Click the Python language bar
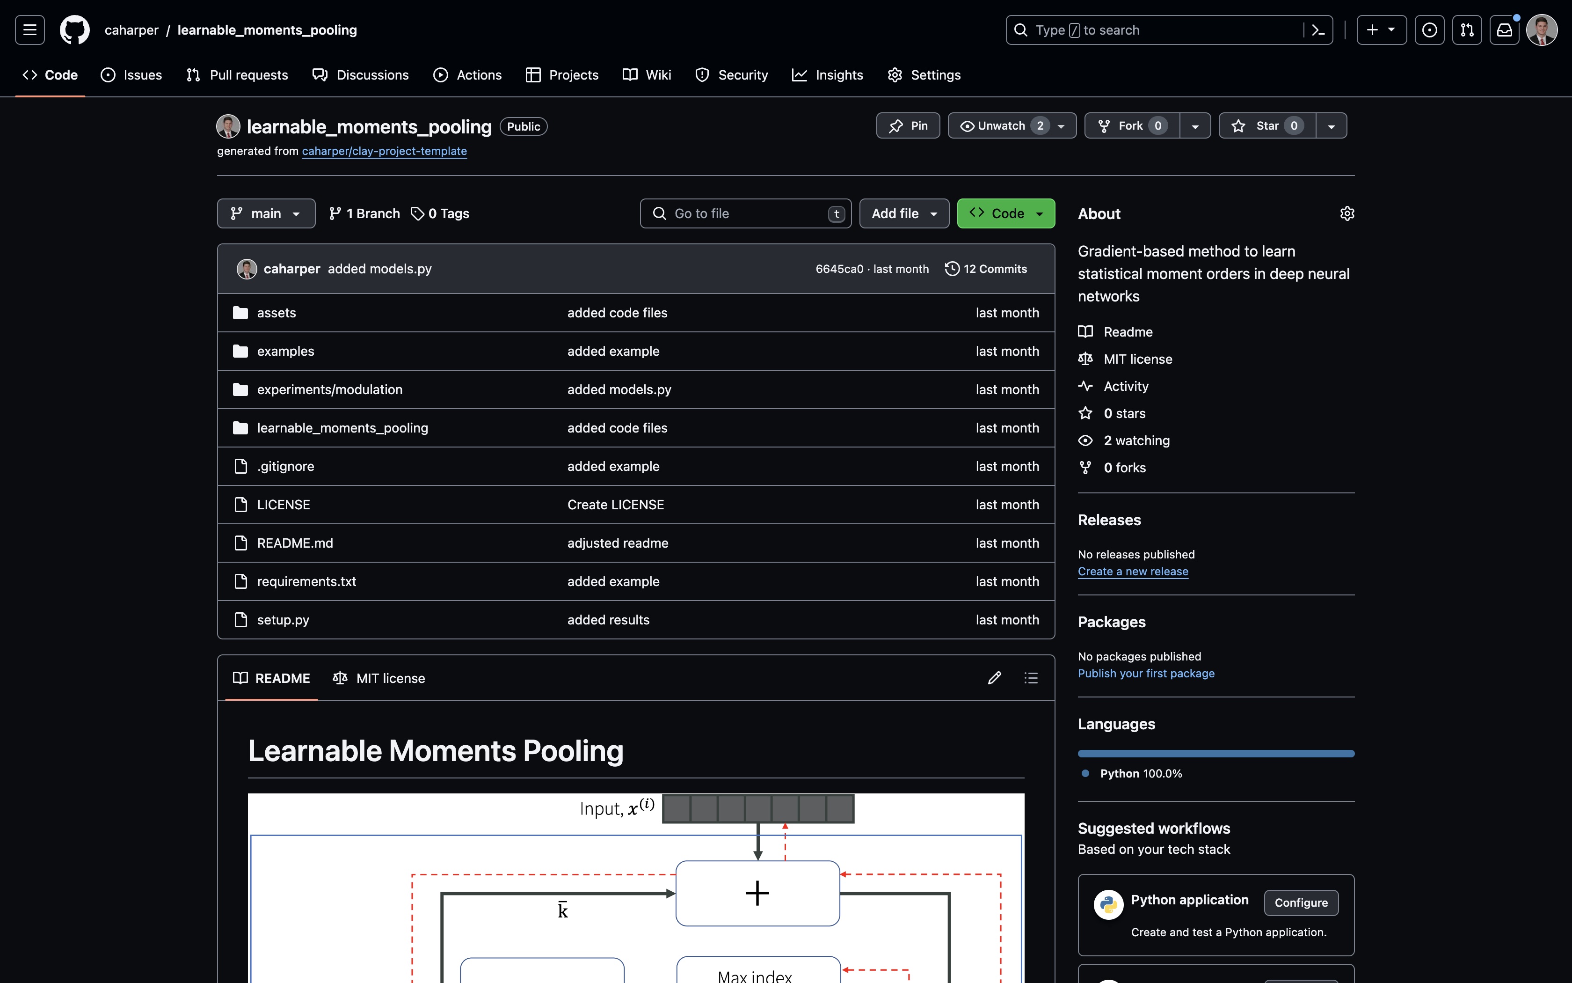The width and height of the screenshot is (1572, 983). point(1216,754)
